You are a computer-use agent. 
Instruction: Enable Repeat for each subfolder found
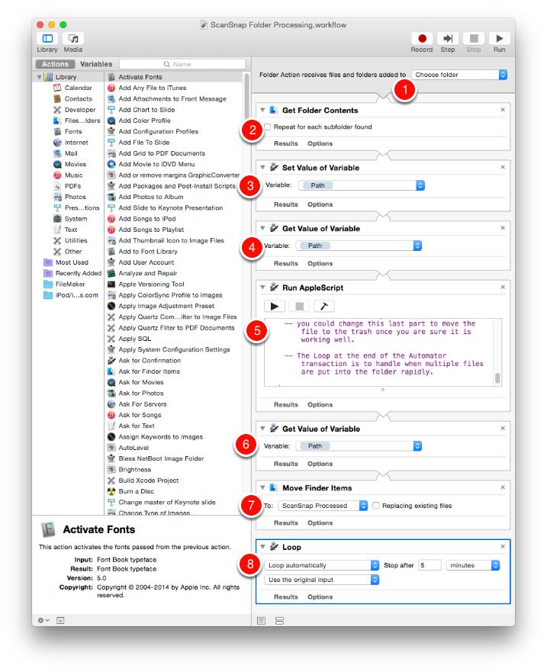tap(268, 127)
